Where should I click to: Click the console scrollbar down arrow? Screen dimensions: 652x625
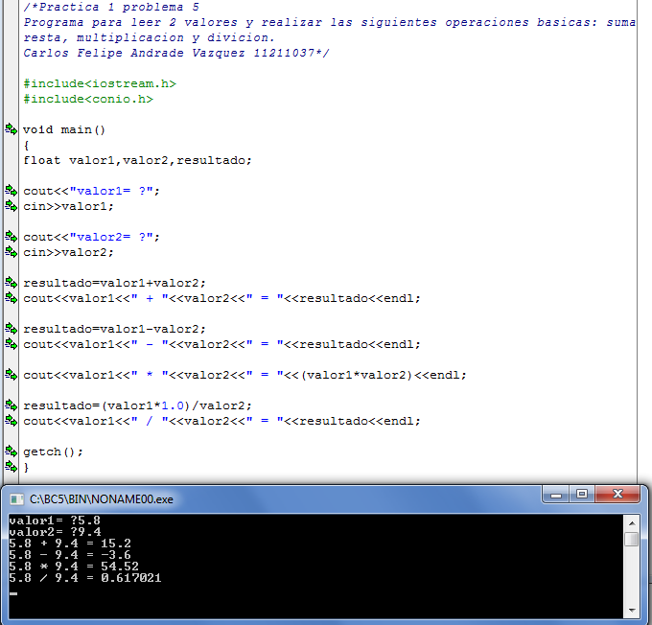point(632,610)
